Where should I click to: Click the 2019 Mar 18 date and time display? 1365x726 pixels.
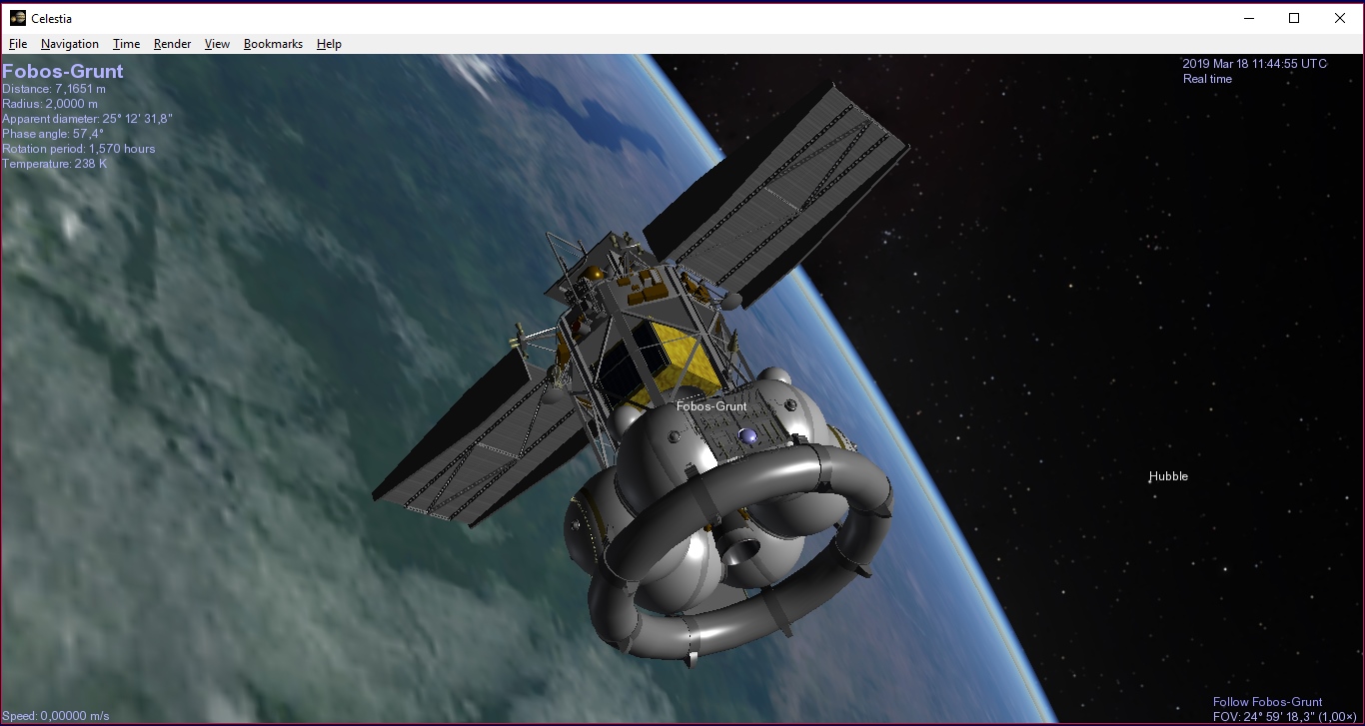[1255, 64]
